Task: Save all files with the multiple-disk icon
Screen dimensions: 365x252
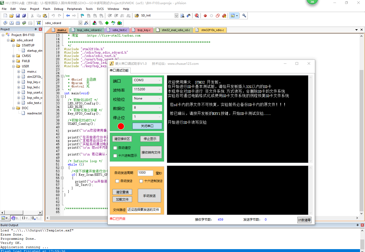Action: pyautogui.click(x=24, y=15)
